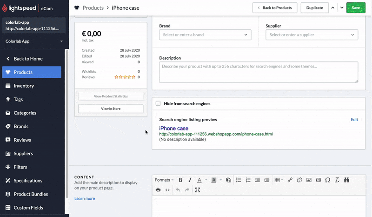Screen dimensions: 372x217
Task: Apply text color with the A icon
Action: coord(199,180)
